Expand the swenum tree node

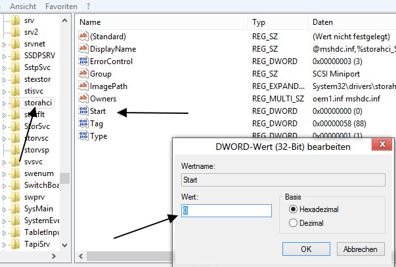point(4,174)
